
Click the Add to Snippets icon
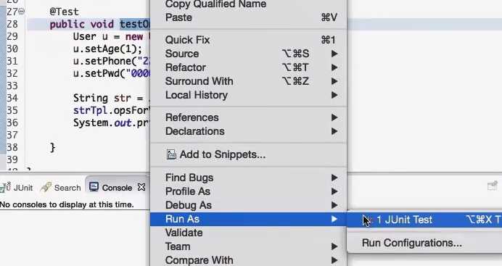[x=171, y=154]
